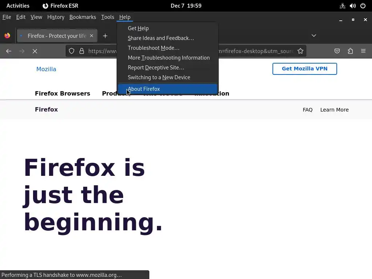The width and height of the screenshot is (372, 279).
Task: Click the Learn More link
Action: point(334,110)
